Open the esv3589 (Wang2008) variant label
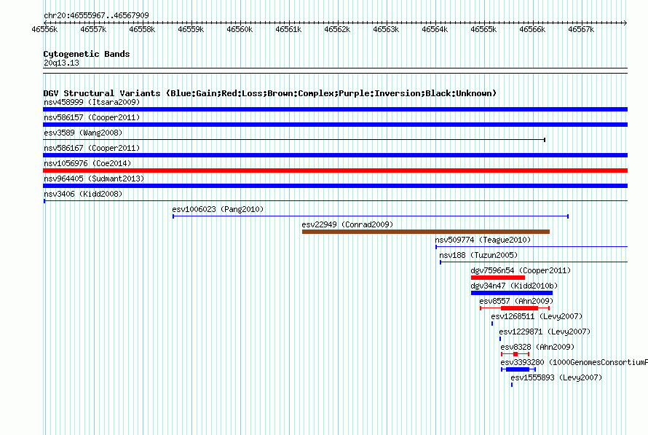 (83, 133)
